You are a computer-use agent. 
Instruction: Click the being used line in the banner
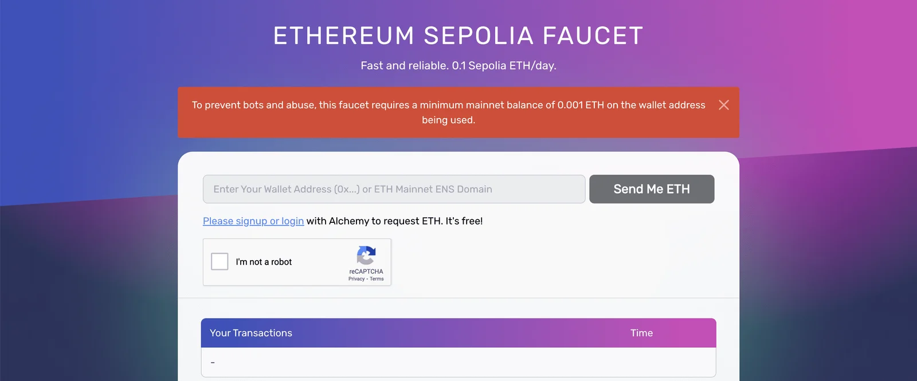click(449, 120)
